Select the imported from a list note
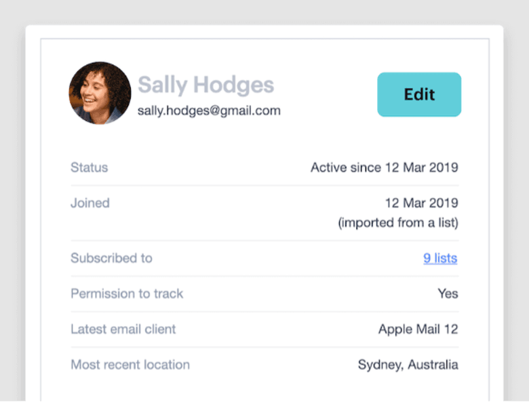The image size is (529, 402). [398, 222]
